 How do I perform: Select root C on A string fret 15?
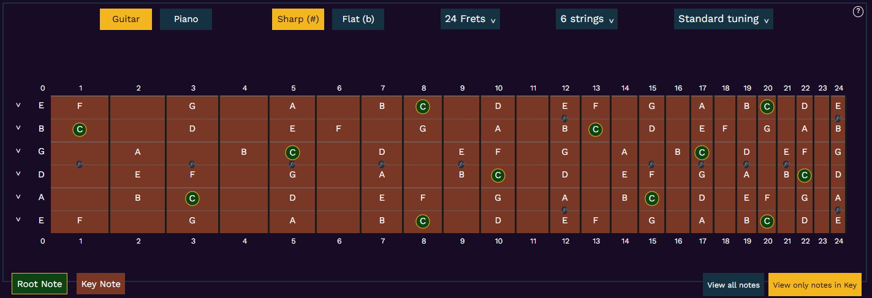coord(652,198)
